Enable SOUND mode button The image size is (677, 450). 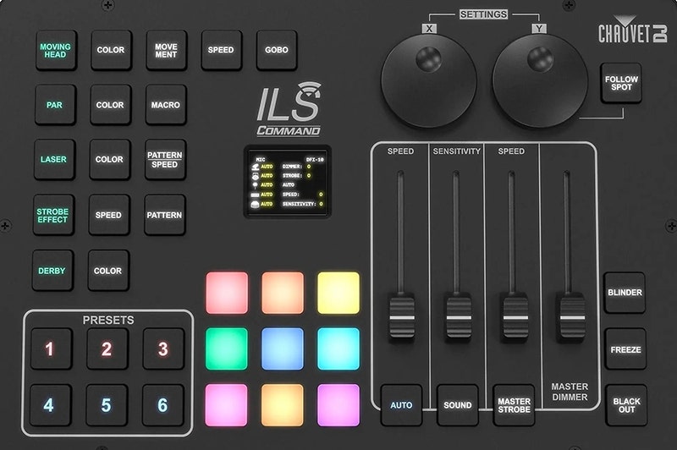click(458, 405)
